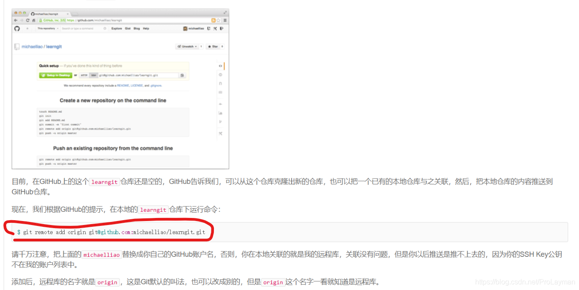The height and width of the screenshot is (290, 579).
Task: Click the michaelliao/learngit browser tab
Action: click(50, 14)
